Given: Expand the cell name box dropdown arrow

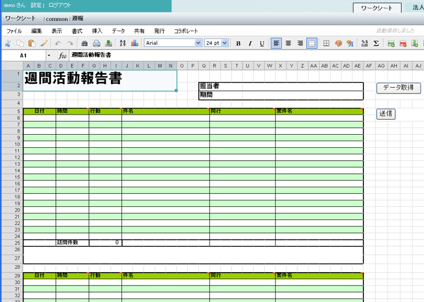Looking at the screenshot, I should [48, 55].
